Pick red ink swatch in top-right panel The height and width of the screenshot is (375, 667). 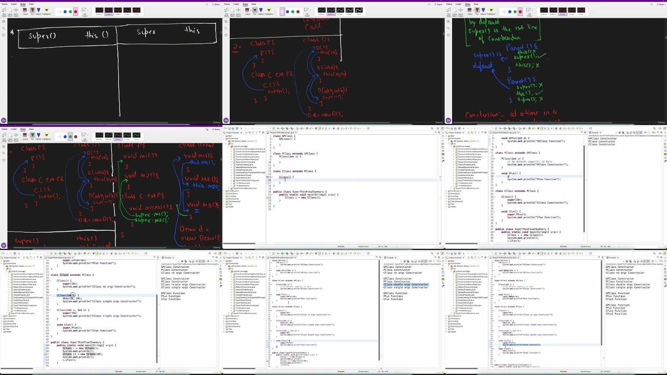point(520,12)
